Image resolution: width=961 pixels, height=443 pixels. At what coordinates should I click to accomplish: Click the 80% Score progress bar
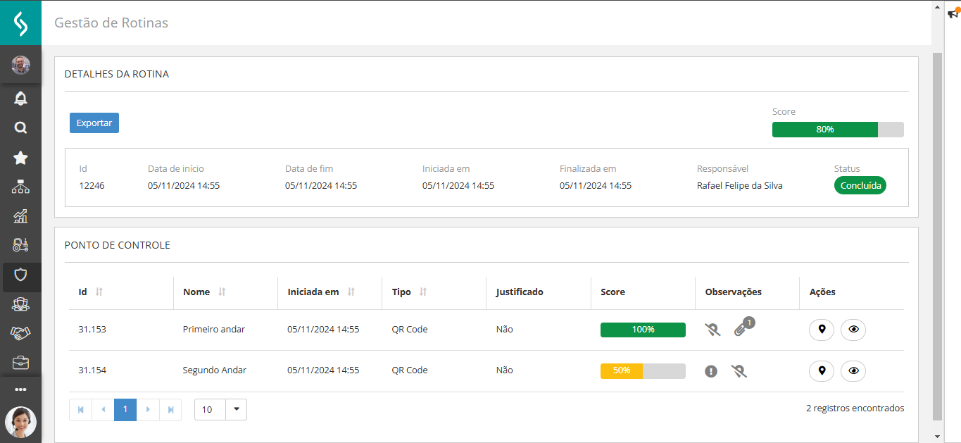[x=838, y=130]
